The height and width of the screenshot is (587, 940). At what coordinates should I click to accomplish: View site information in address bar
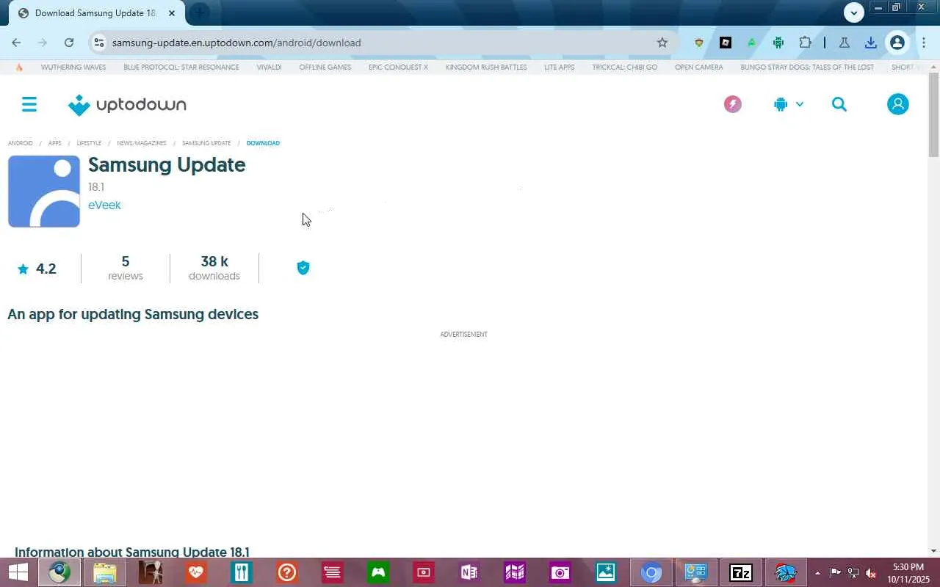(x=99, y=43)
